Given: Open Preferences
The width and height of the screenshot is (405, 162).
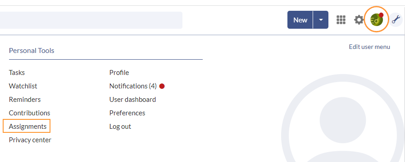Looking at the screenshot, I should pos(127,113).
